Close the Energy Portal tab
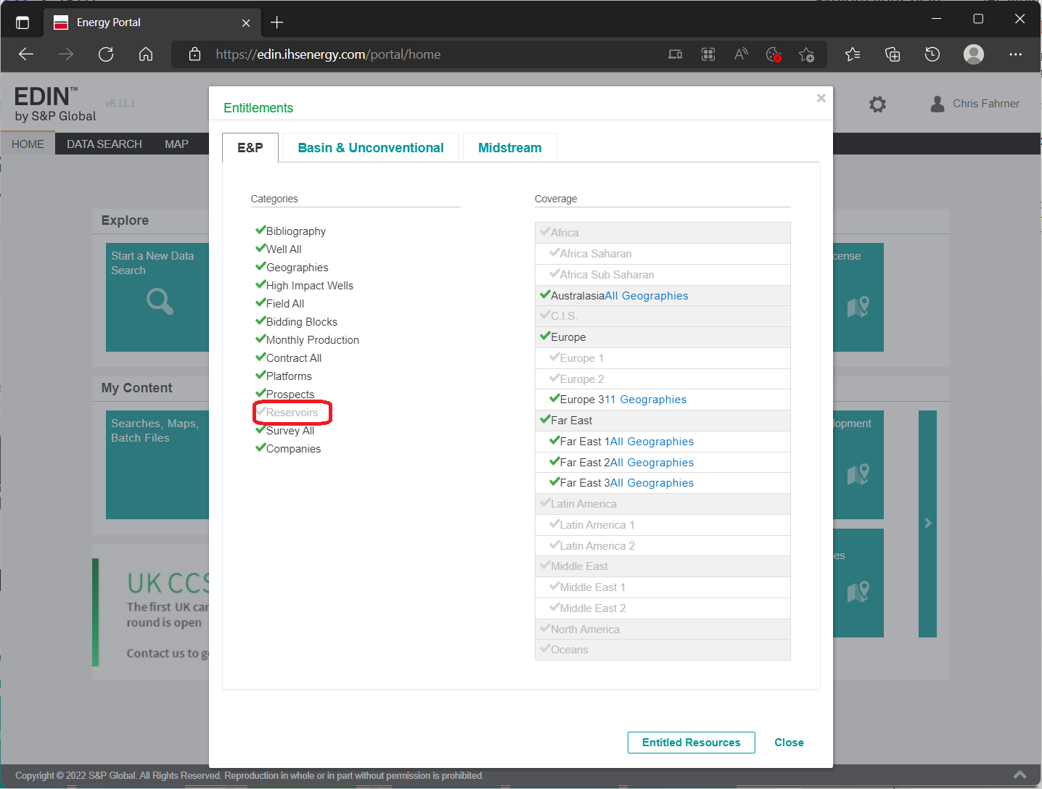This screenshot has width=1042, height=789. tap(246, 23)
